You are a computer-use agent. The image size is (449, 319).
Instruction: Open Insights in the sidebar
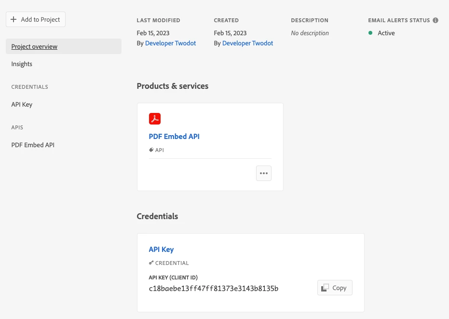tap(22, 64)
